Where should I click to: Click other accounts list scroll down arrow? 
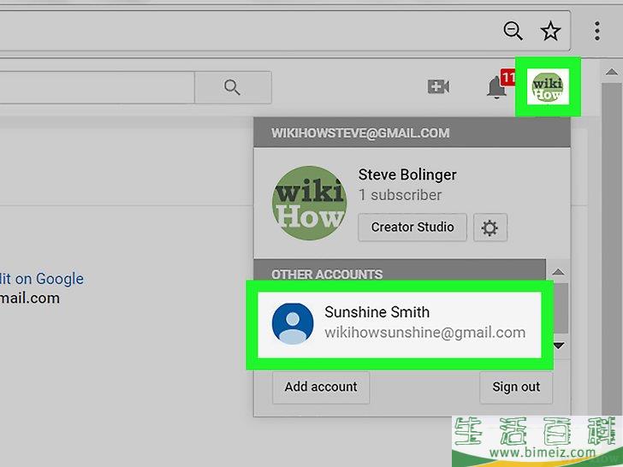560,346
